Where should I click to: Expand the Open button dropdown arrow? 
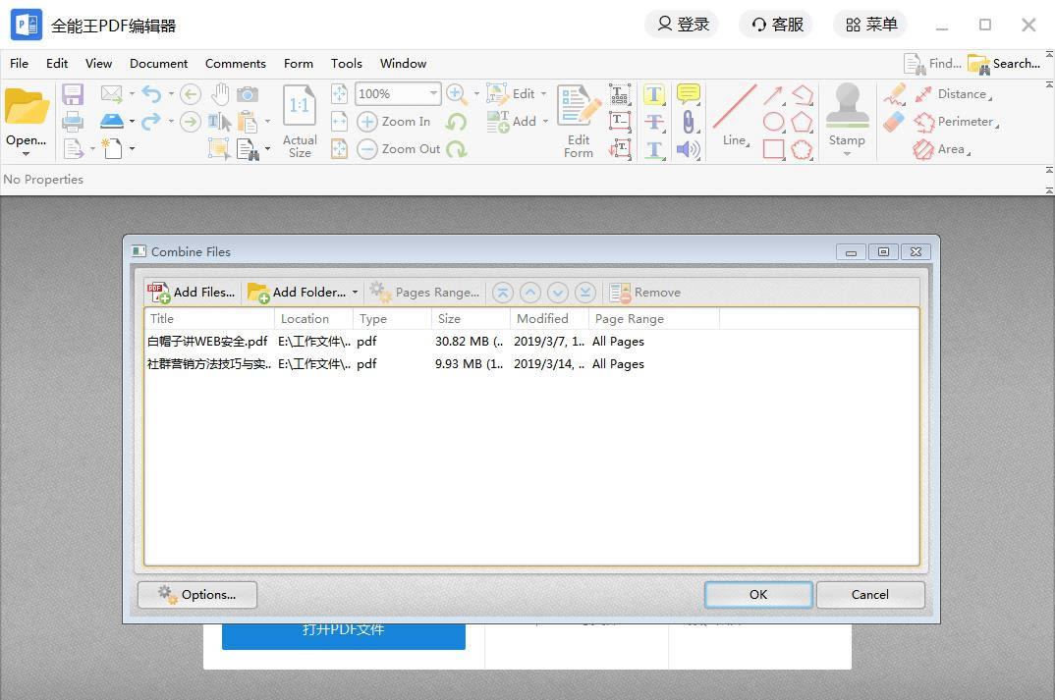coord(27,154)
